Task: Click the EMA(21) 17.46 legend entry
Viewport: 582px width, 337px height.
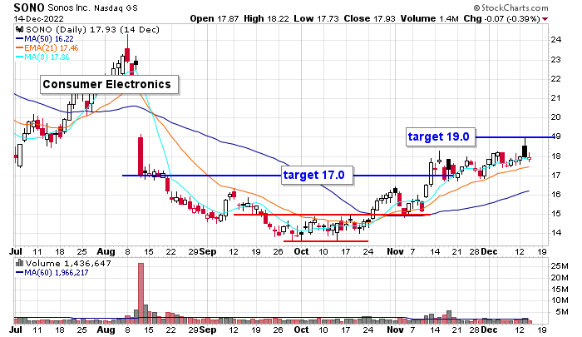Action: coord(47,48)
